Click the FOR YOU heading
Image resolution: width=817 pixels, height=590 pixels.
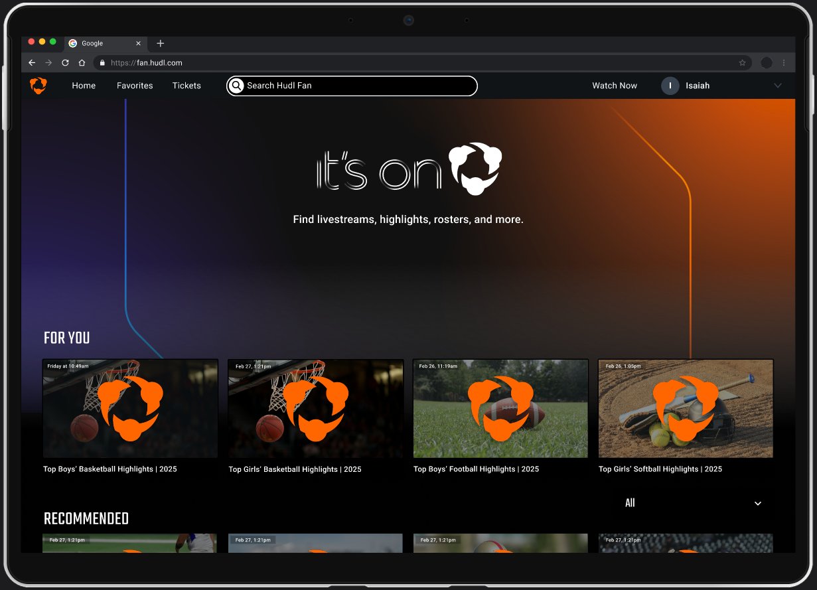pos(66,338)
